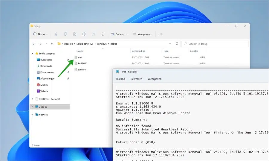The width and height of the screenshot is (269, 161).
Task: Open the Weergeven menu in Kladblok
Action: [155, 79]
